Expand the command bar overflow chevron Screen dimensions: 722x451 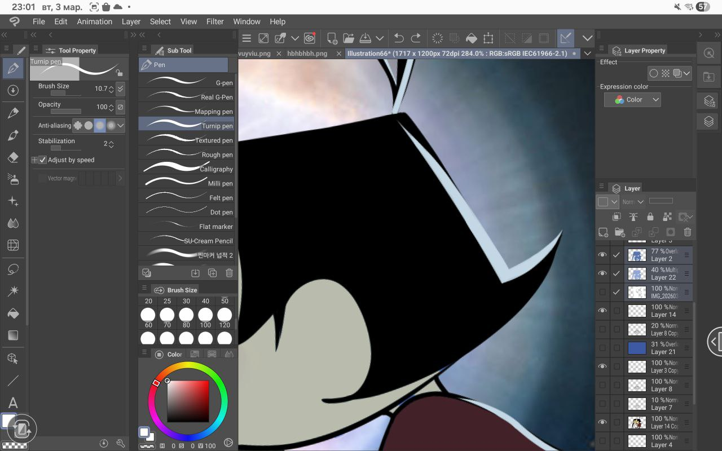click(587, 38)
